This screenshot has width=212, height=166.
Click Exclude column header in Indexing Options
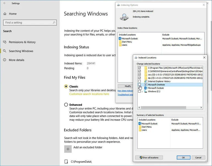[166, 35]
